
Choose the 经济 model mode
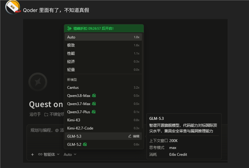pyautogui.click(x=103, y=61)
